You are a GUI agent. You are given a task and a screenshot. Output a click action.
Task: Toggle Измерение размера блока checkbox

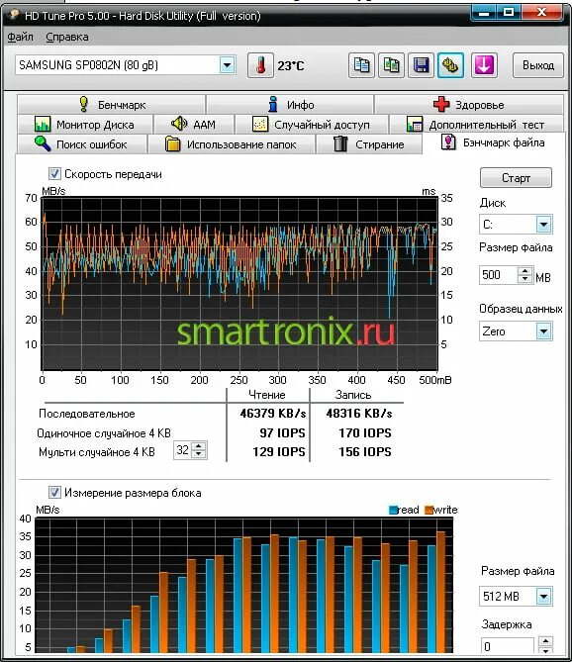tap(54, 492)
